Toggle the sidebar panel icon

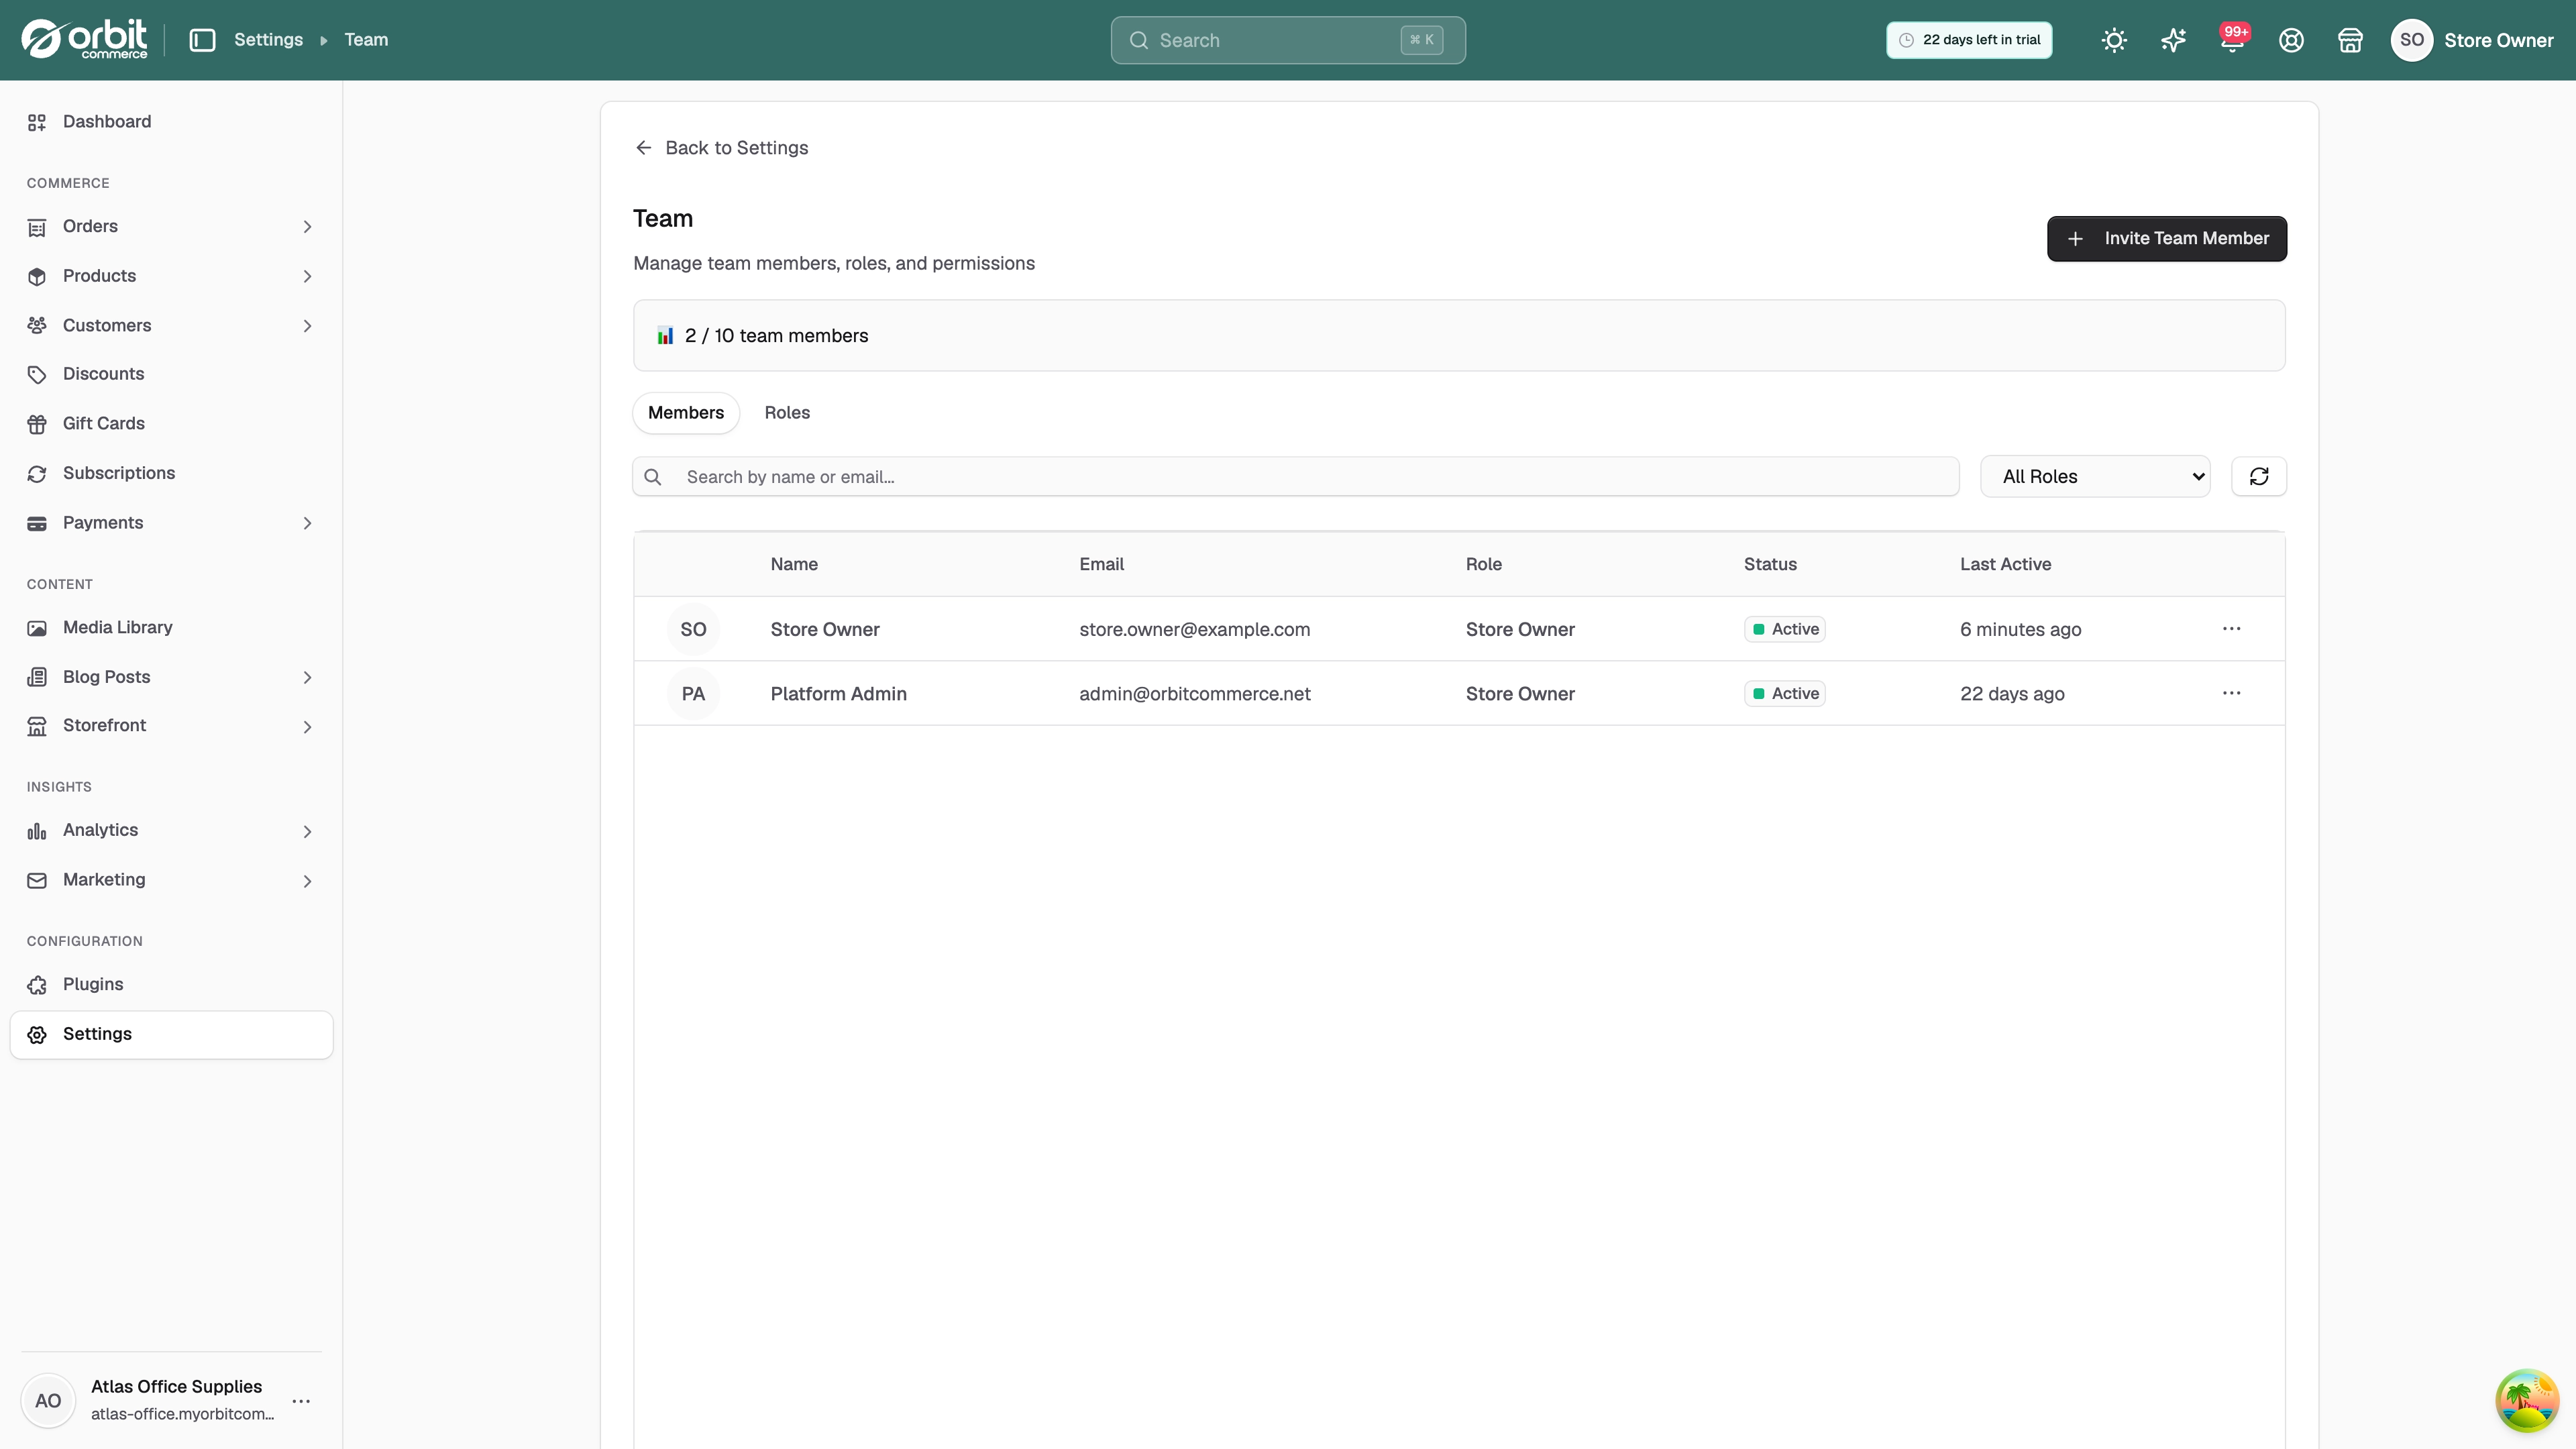202,40
